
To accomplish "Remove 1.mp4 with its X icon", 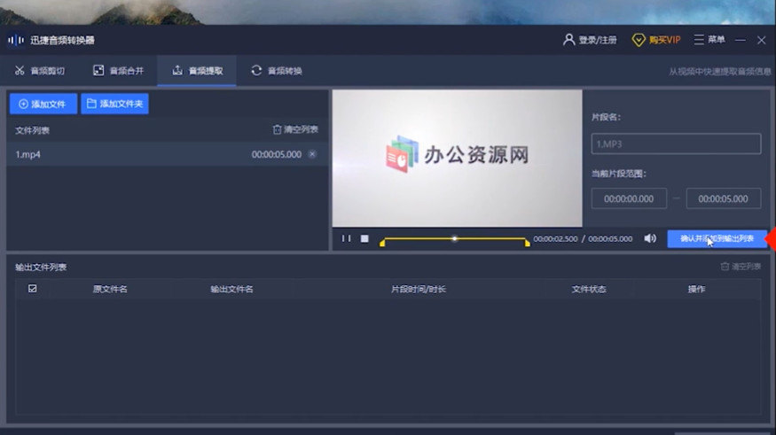I will pos(312,154).
